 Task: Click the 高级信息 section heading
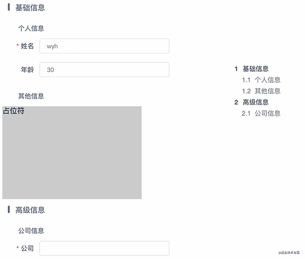[x=30, y=210]
